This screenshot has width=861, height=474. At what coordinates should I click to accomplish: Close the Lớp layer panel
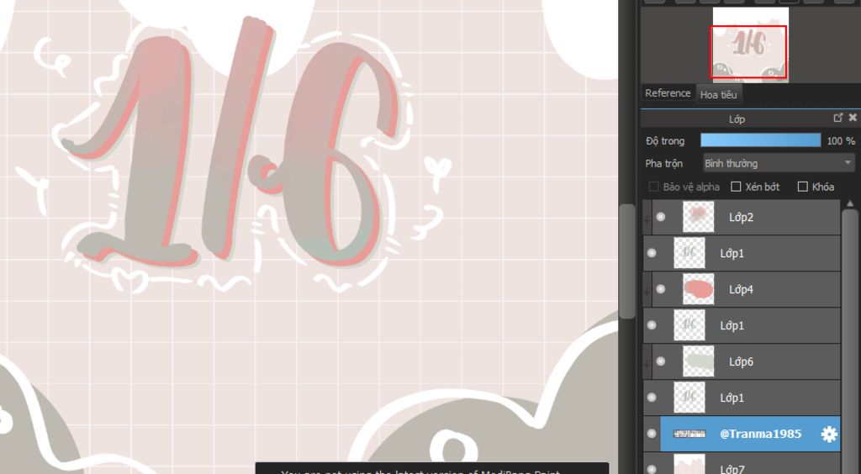853,118
